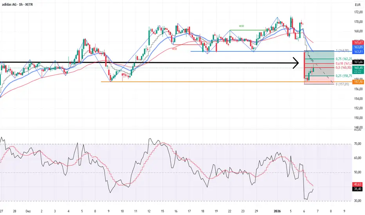Select the red 165,67 price label
The width and height of the screenshot is (365, 215).
coord(358,43)
